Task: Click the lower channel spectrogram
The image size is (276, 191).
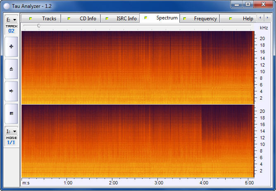Action: coord(136,141)
